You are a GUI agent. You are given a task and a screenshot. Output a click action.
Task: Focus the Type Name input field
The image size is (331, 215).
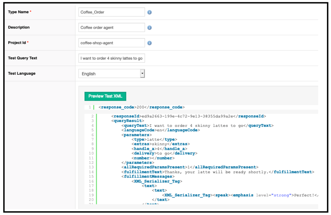(111, 12)
